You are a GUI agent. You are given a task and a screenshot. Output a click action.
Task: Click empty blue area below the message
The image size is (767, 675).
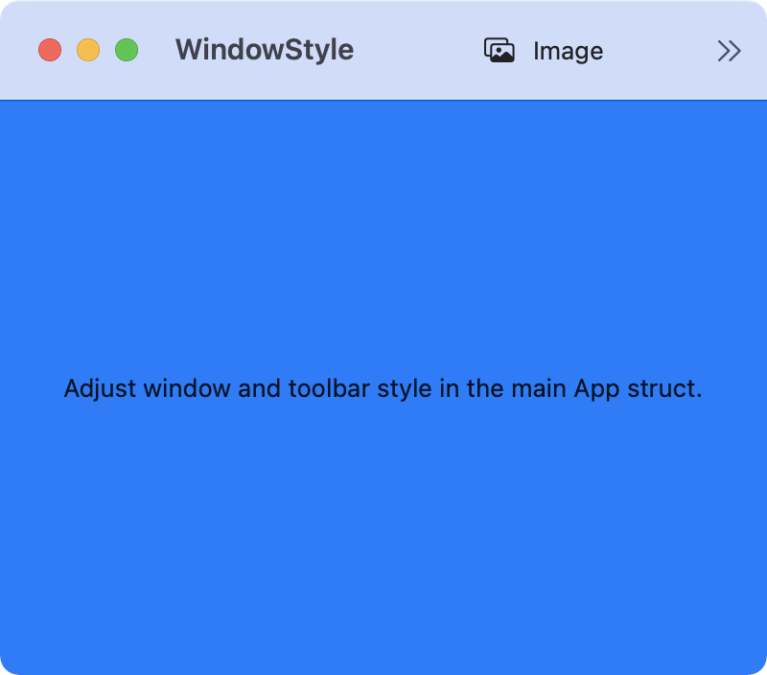point(383,537)
